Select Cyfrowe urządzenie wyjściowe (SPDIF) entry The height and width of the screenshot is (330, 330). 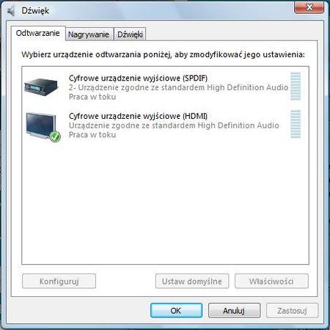click(x=162, y=87)
